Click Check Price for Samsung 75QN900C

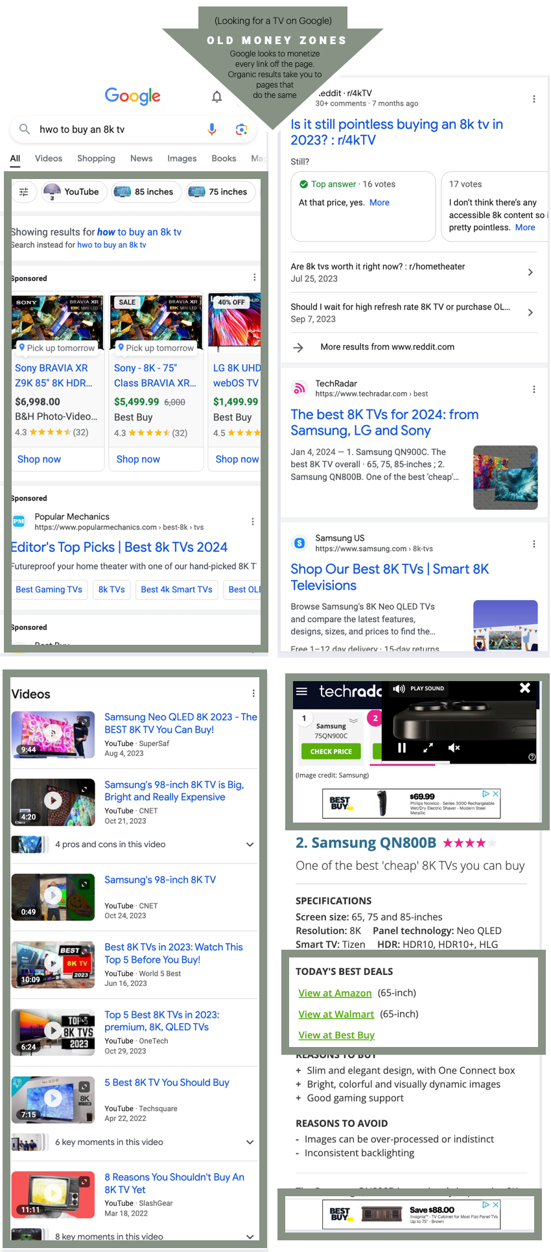[x=331, y=751]
